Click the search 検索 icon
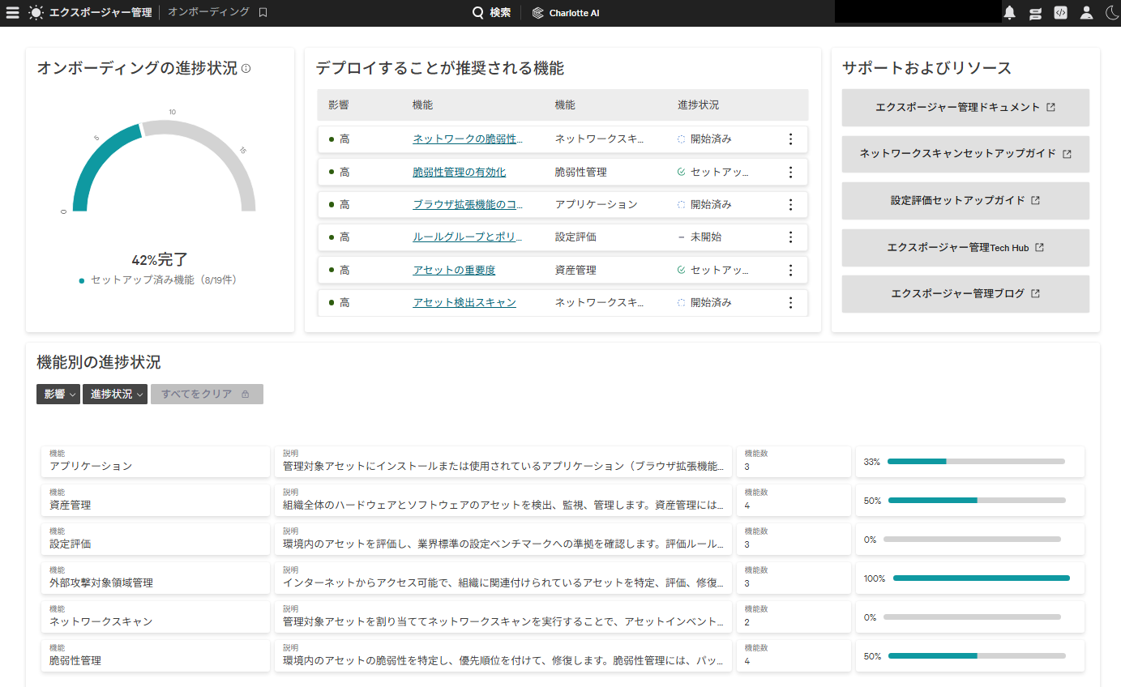 point(477,12)
